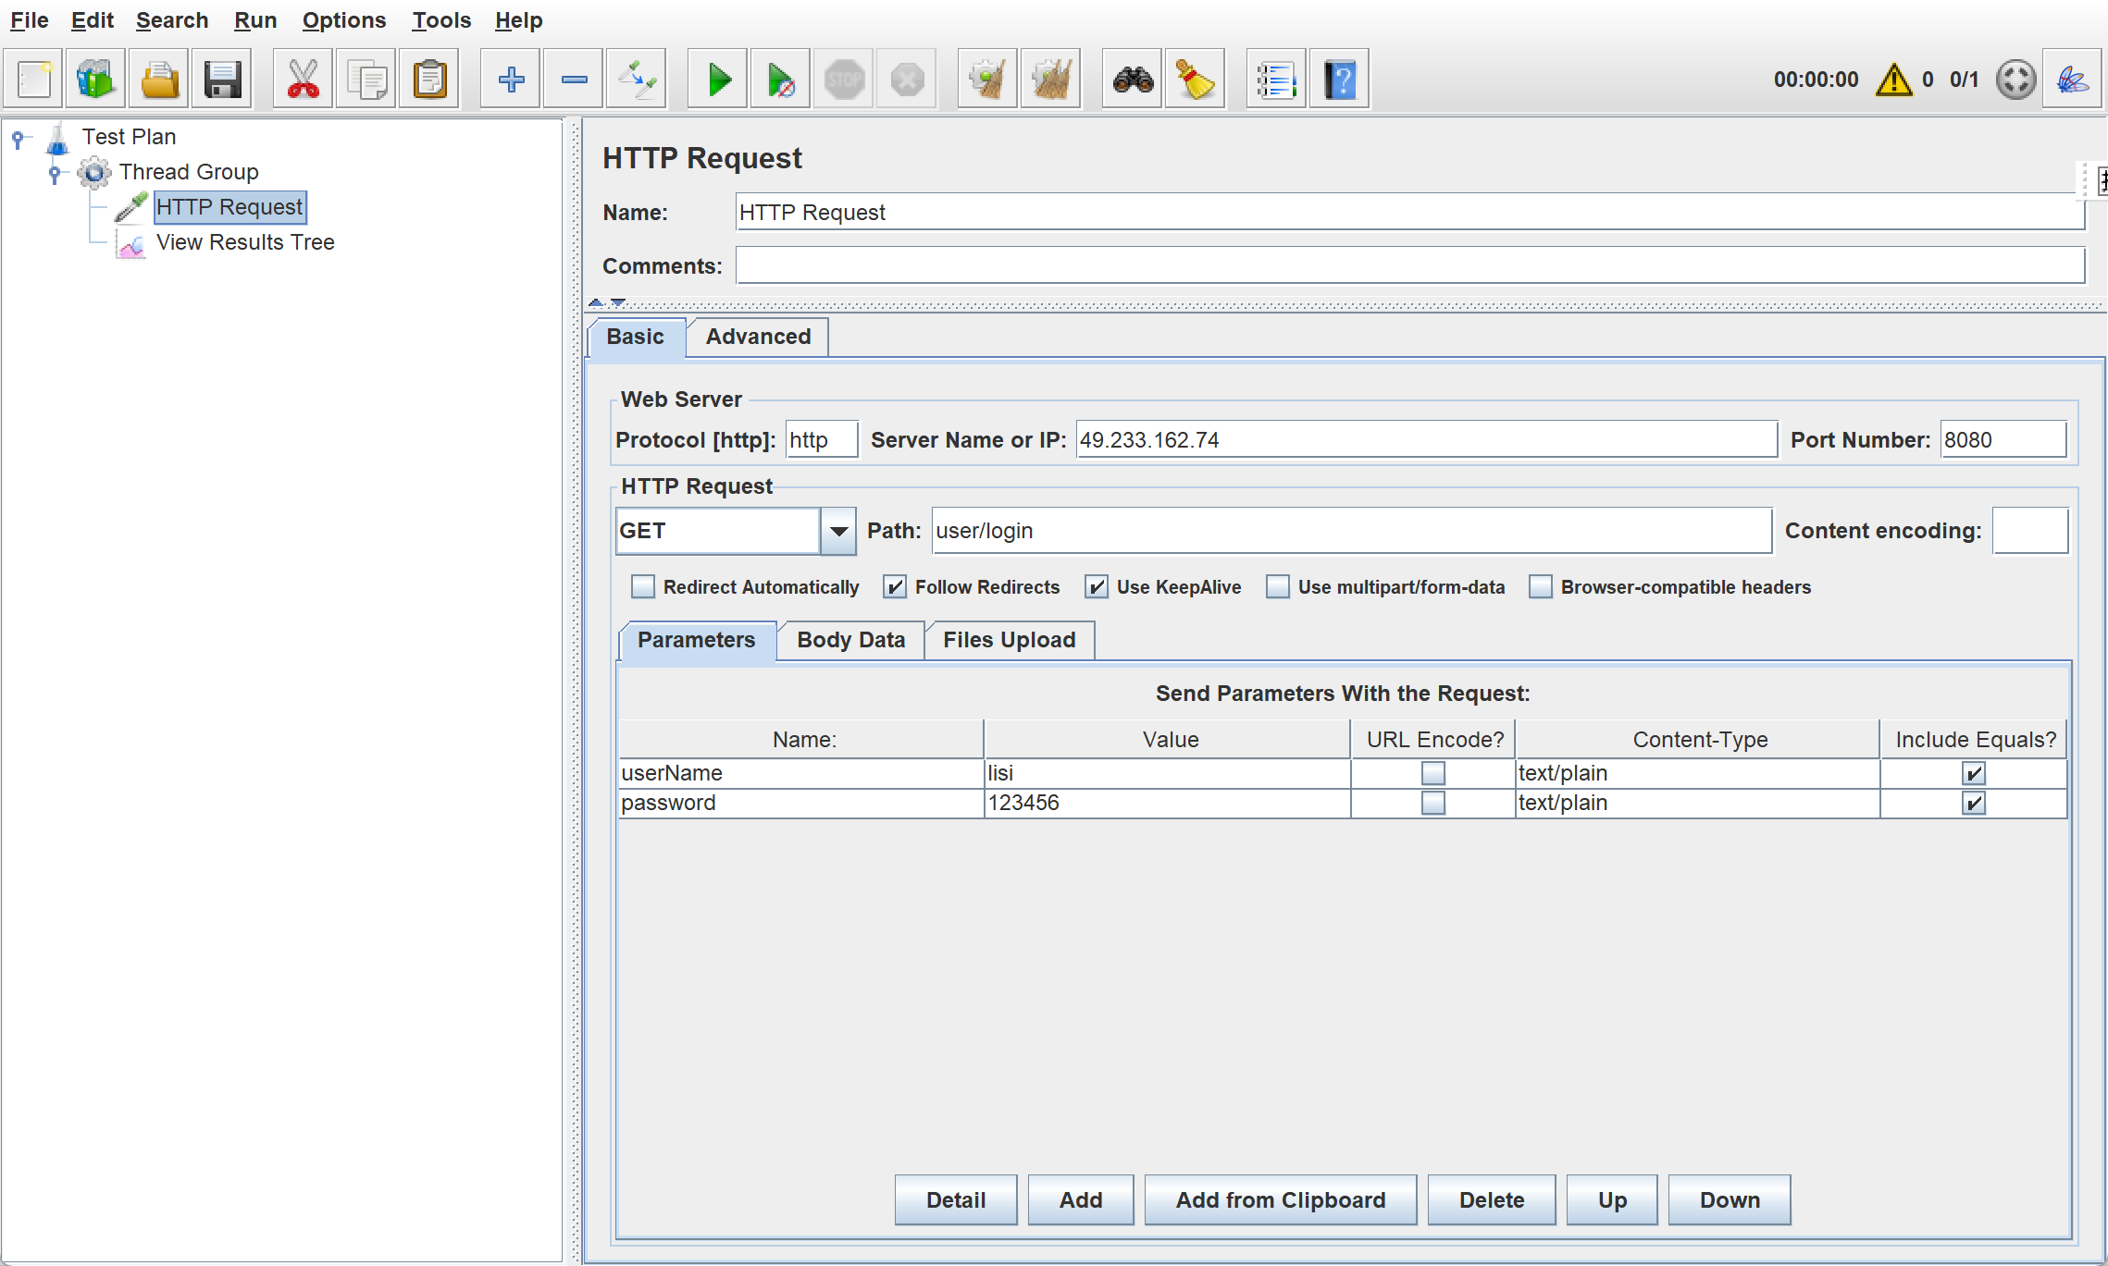
Task: Click the Delete parameter button
Action: click(x=1491, y=1199)
